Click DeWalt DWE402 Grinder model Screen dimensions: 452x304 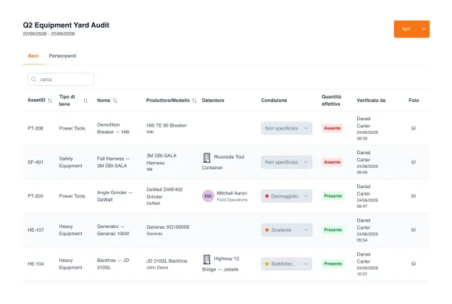[164, 193]
